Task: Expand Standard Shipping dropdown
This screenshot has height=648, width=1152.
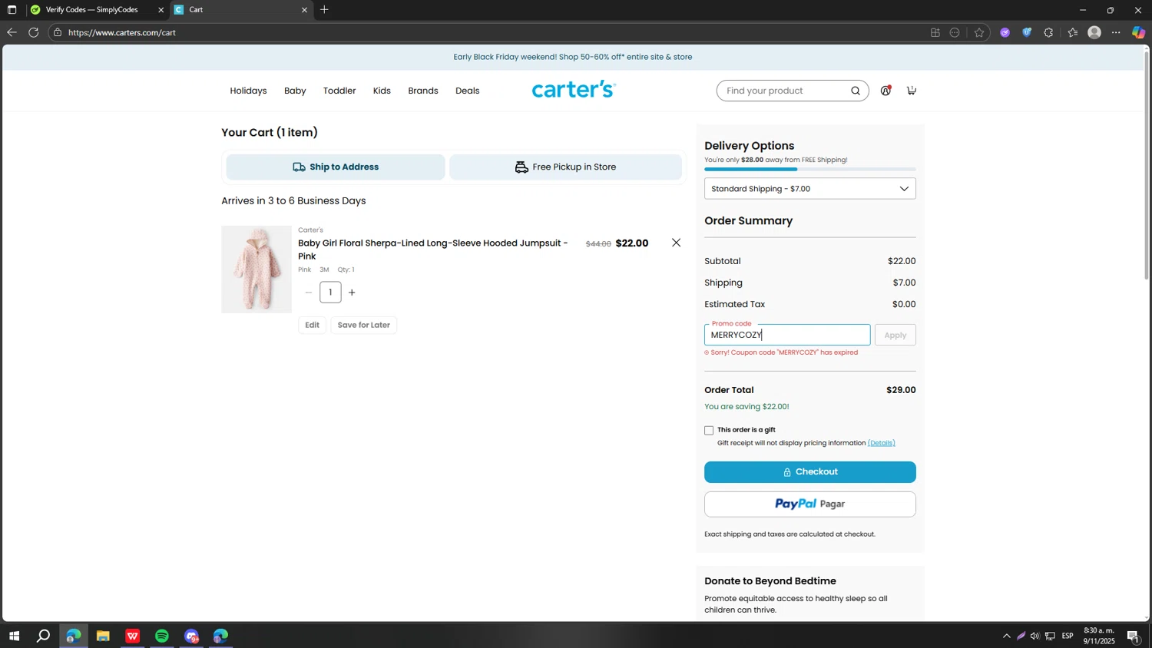Action: (x=810, y=189)
